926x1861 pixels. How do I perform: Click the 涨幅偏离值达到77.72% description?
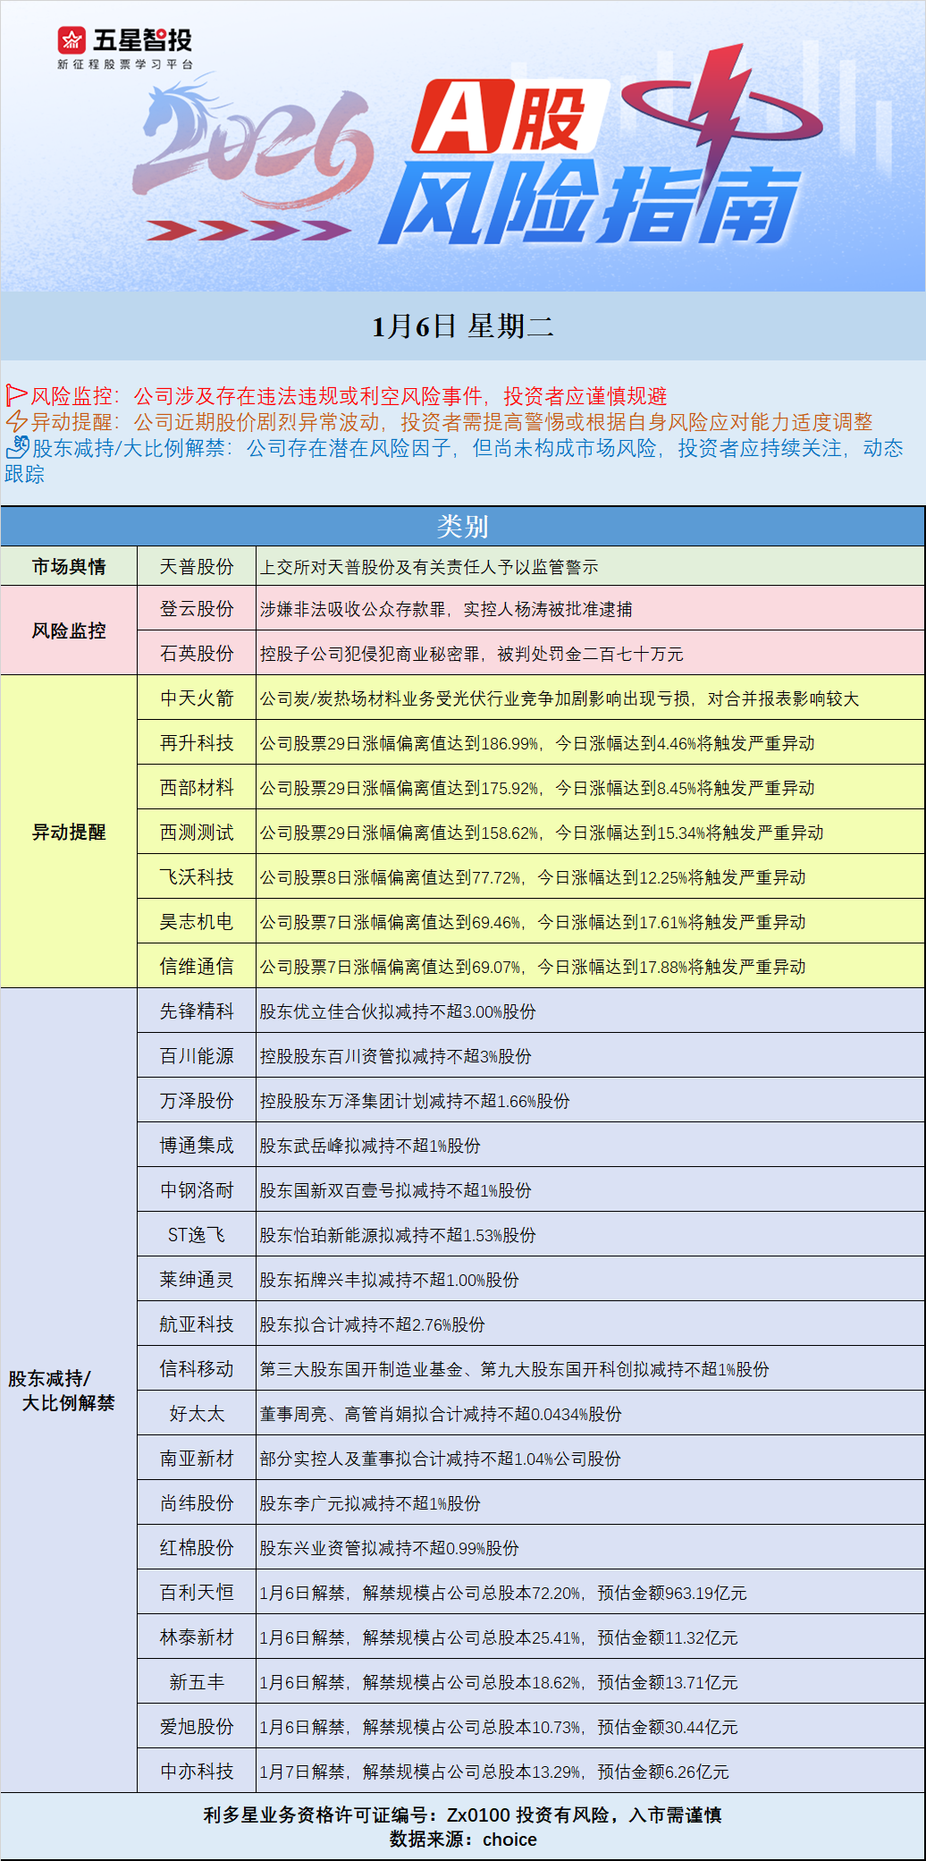533,877
